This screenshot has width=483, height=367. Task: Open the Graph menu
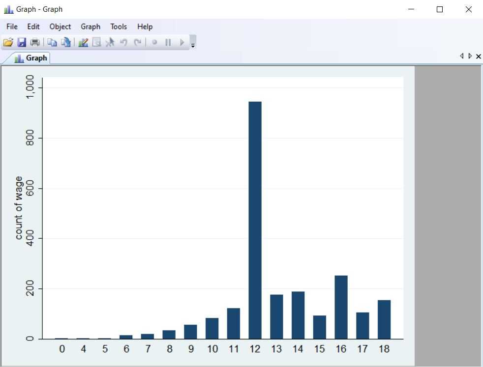tap(91, 27)
